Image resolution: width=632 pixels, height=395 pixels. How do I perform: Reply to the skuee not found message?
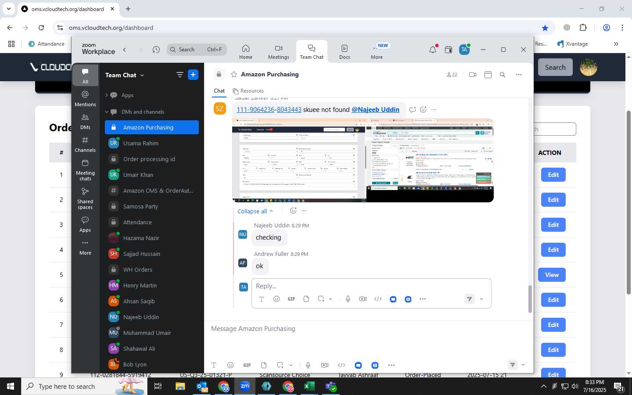[413, 110]
